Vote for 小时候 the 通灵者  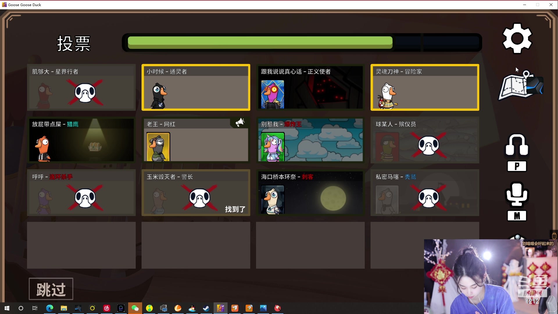[x=196, y=87]
